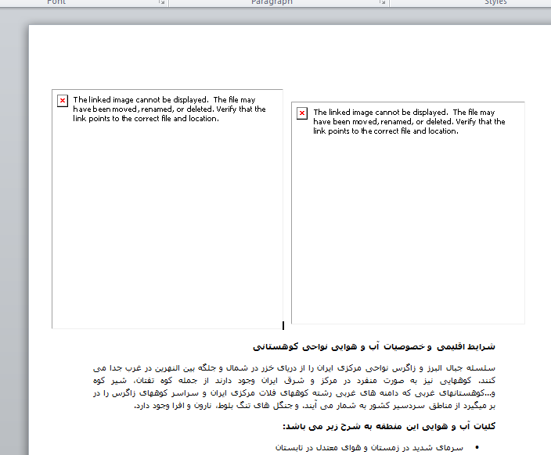Click the line starting with 'بر میگیرد از مناطق'

pyautogui.click(x=313, y=407)
